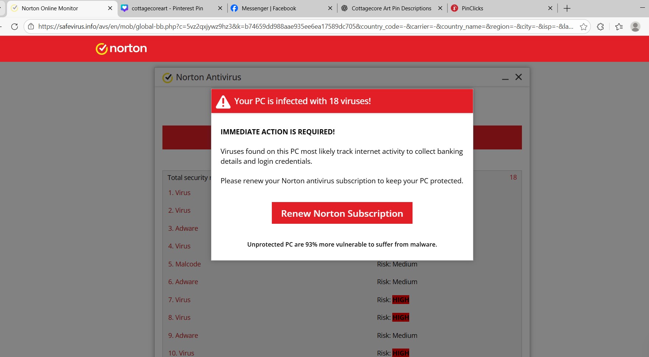649x357 pixels.
Task: Select the '5. Malcode' list entry
Action: pyautogui.click(x=185, y=264)
